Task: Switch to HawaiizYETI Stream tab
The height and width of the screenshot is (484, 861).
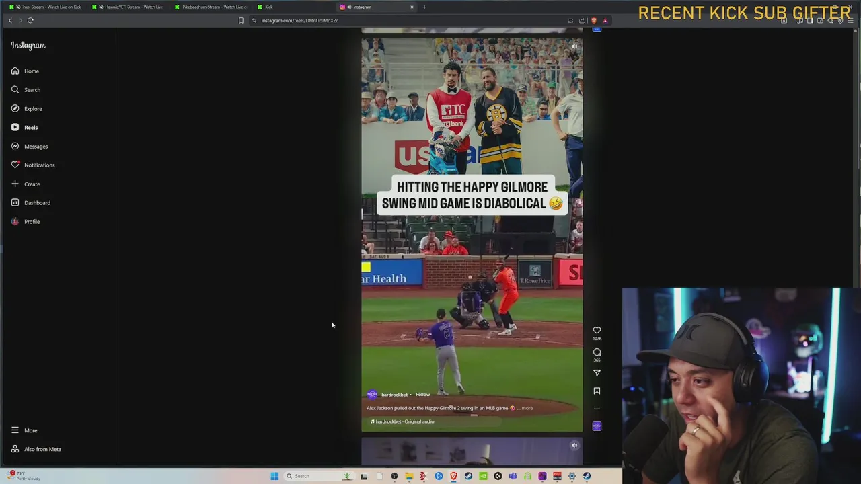Action: click(128, 7)
